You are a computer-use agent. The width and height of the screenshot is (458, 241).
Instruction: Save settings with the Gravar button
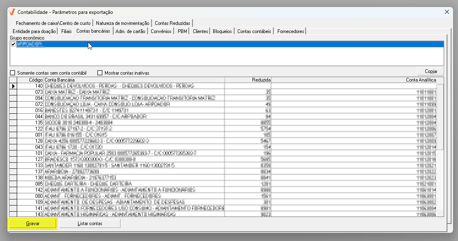[33, 223]
